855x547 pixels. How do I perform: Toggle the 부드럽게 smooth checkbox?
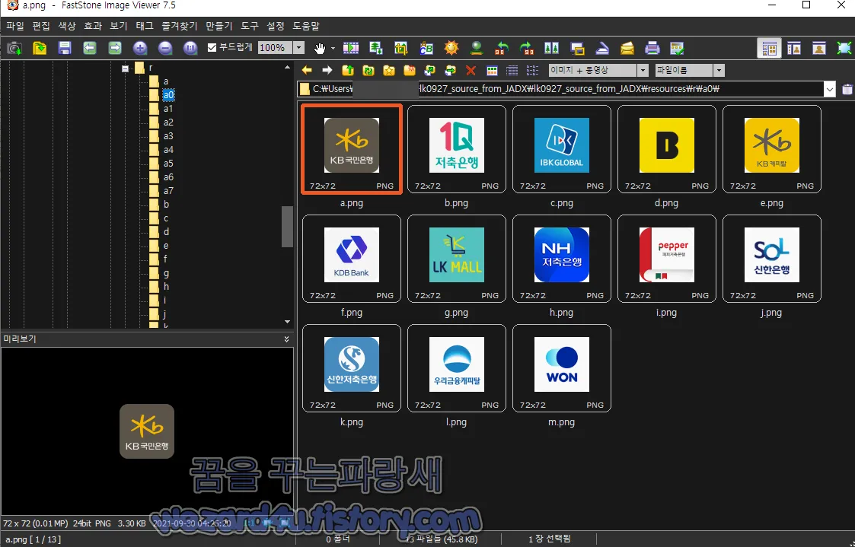(212, 48)
